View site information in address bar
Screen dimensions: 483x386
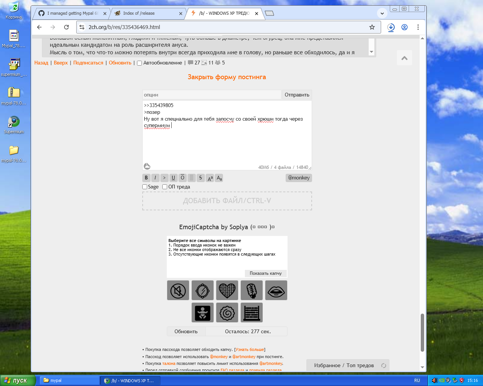coord(82,27)
